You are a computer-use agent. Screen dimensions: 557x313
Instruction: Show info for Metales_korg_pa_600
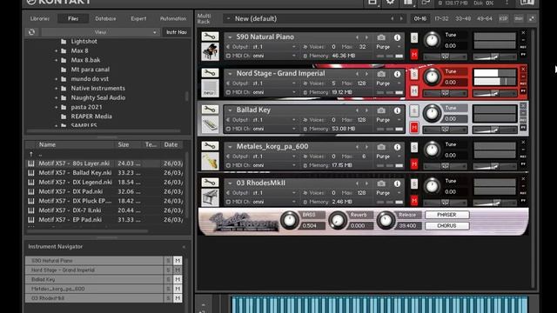(x=397, y=147)
